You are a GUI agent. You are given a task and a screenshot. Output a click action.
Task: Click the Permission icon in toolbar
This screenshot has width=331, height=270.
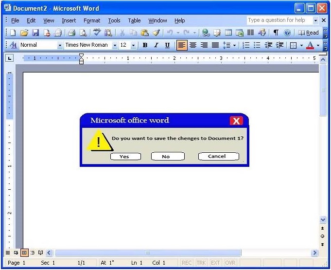[47, 33]
